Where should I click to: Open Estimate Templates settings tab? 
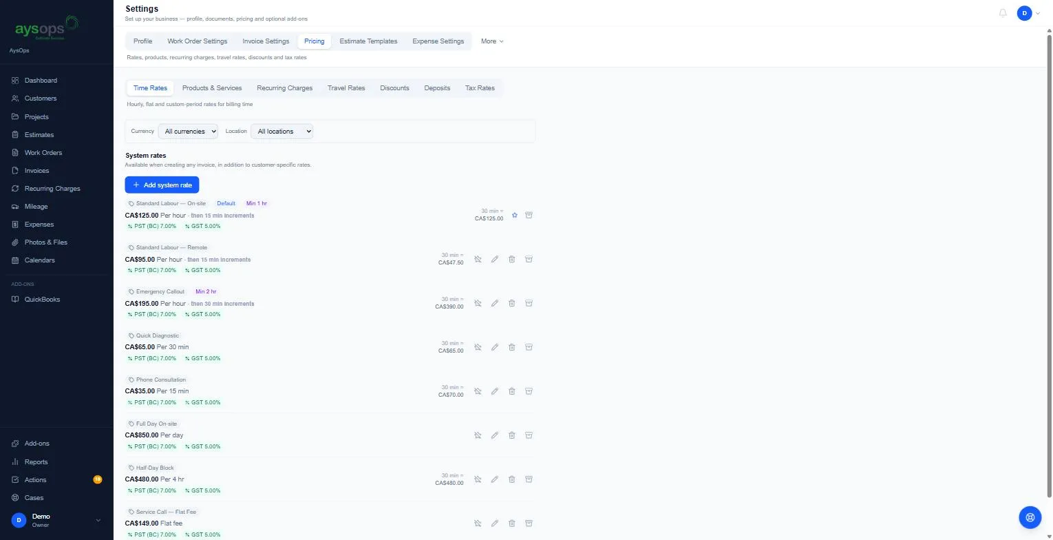(368, 41)
